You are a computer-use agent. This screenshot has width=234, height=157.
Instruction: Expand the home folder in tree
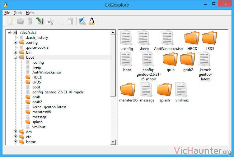coord(15,142)
